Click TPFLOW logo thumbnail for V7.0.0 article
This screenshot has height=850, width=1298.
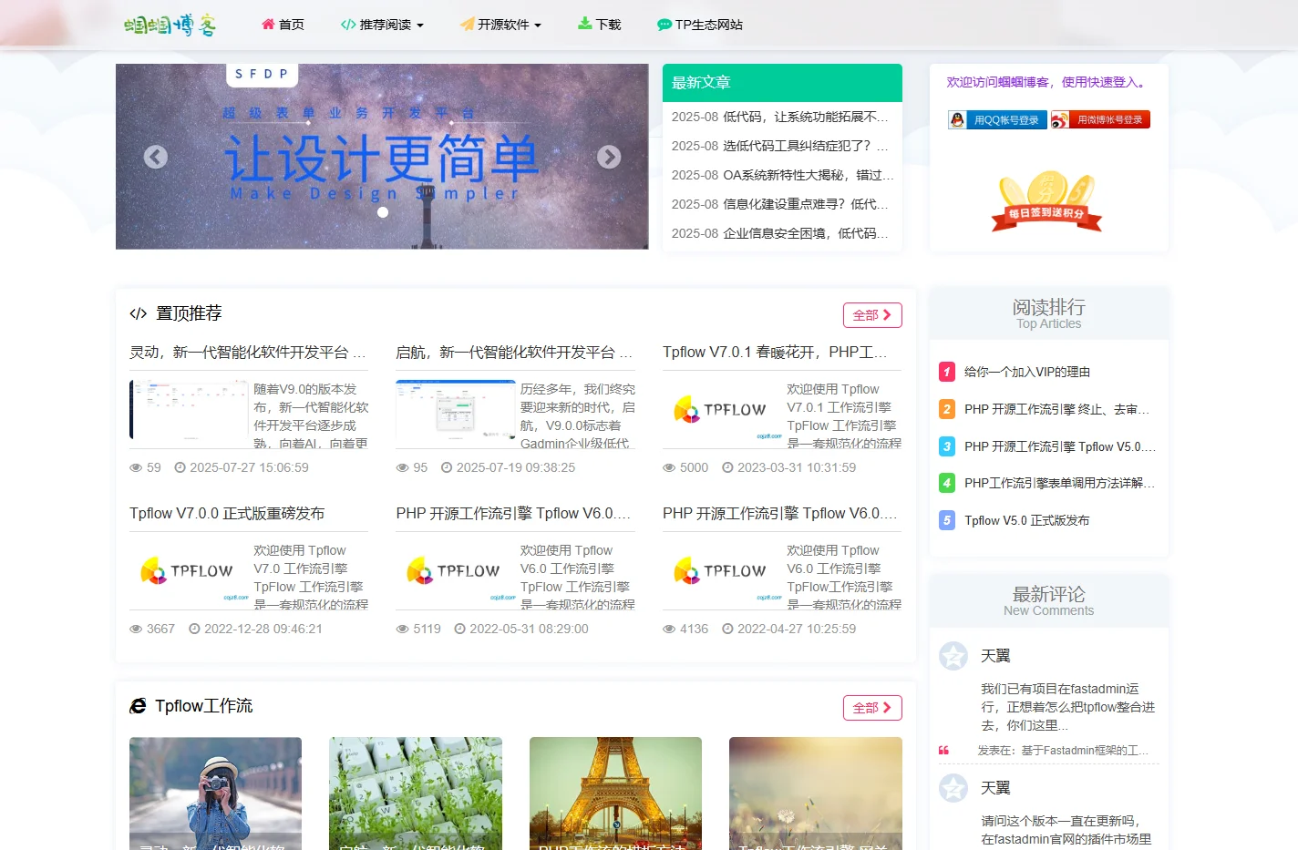click(189, 571)
